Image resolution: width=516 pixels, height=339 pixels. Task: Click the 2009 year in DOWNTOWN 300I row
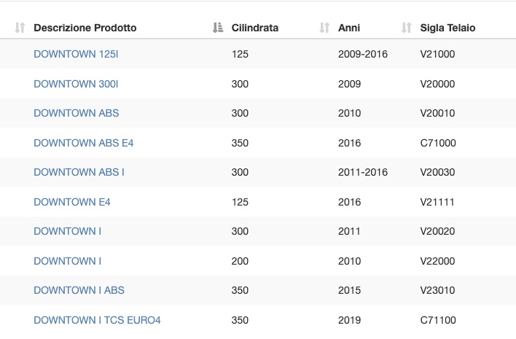pyautogui.click(x=349, y=84)
